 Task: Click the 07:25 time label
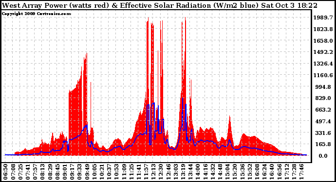[x=20, y=171]
